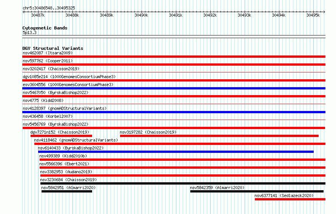Click the 30495k ruler tick label

tap(313, 15)
